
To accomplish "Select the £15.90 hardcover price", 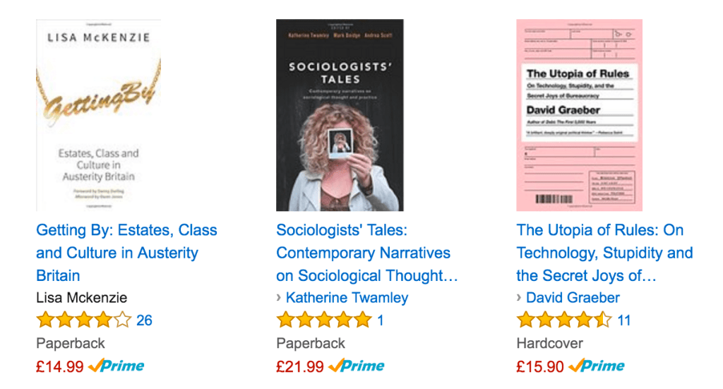I will pyautogui.click(x=540, y=366).
